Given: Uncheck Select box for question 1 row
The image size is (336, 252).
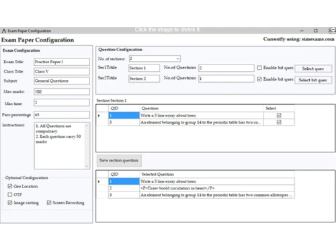Looking at the screenshot, I should [x=279, y=116].
